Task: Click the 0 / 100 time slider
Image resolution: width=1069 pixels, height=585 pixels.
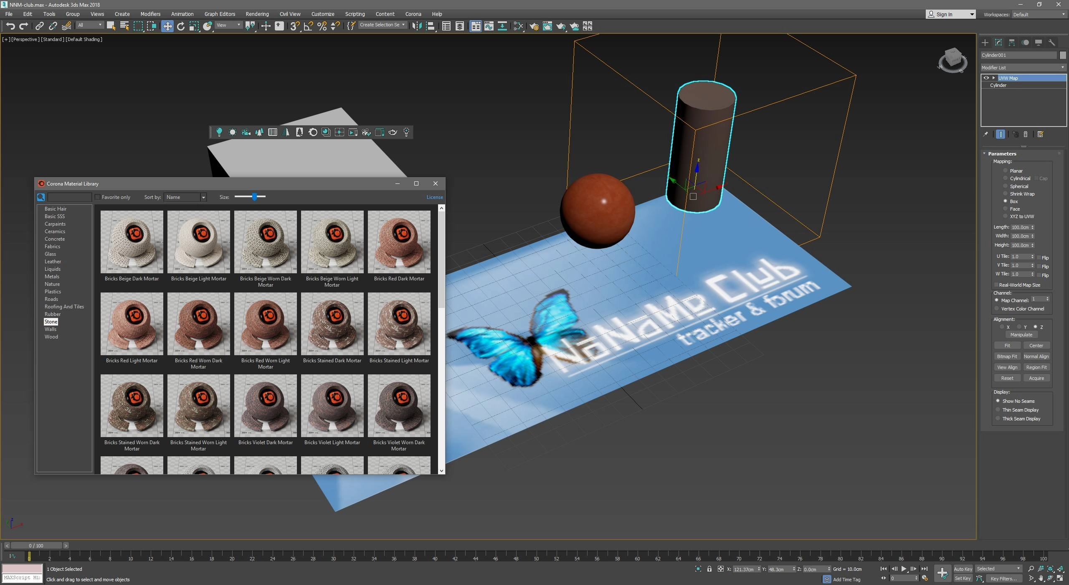Action: (36, 546)
